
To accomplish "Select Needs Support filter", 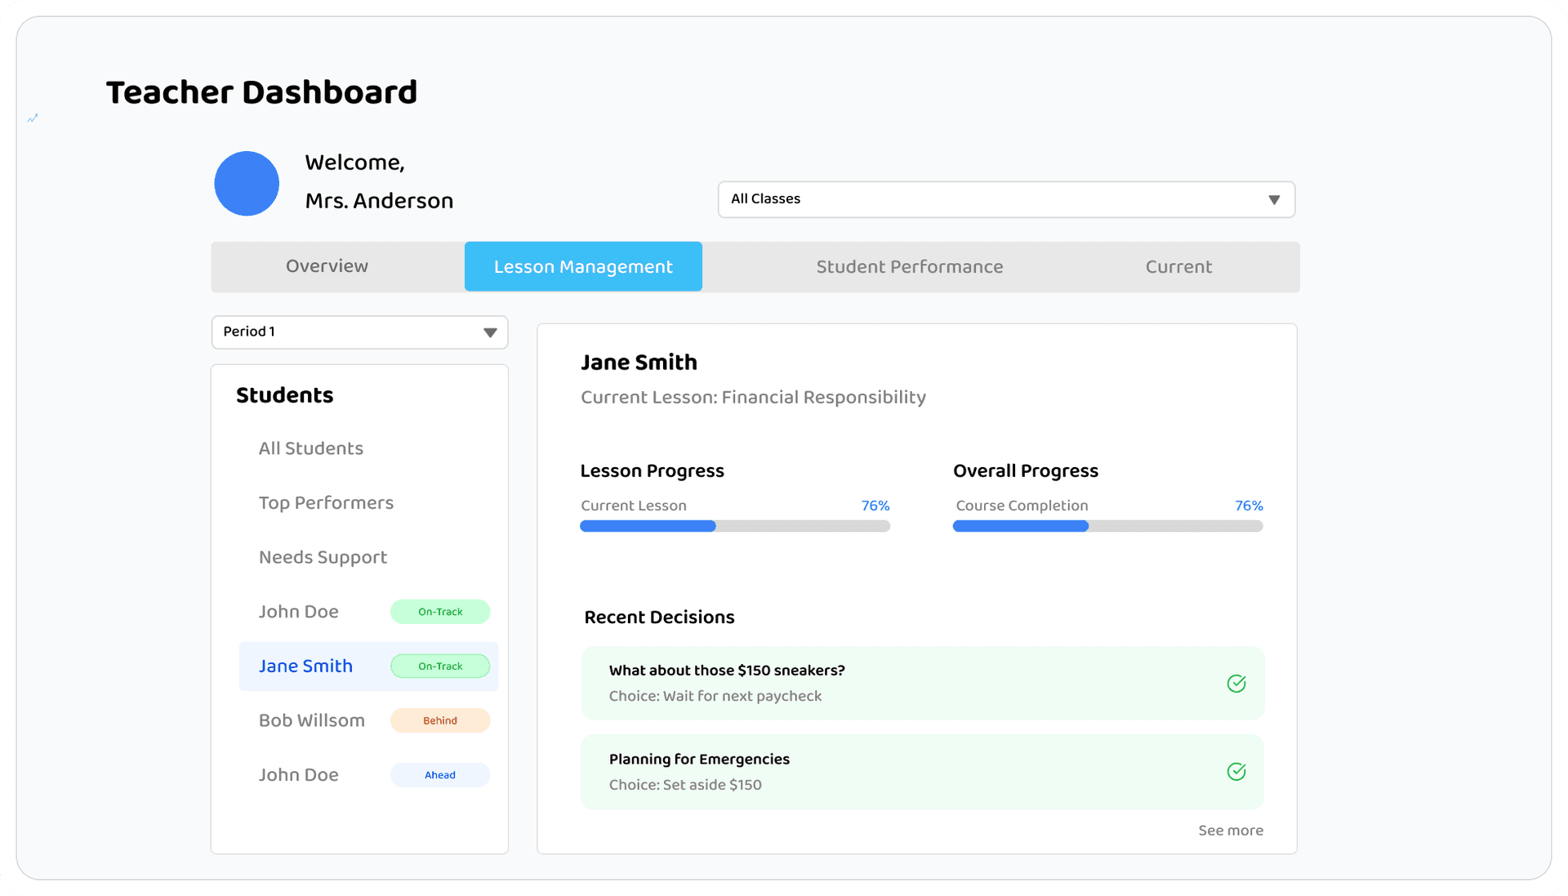I will click(x=323, y=557).
